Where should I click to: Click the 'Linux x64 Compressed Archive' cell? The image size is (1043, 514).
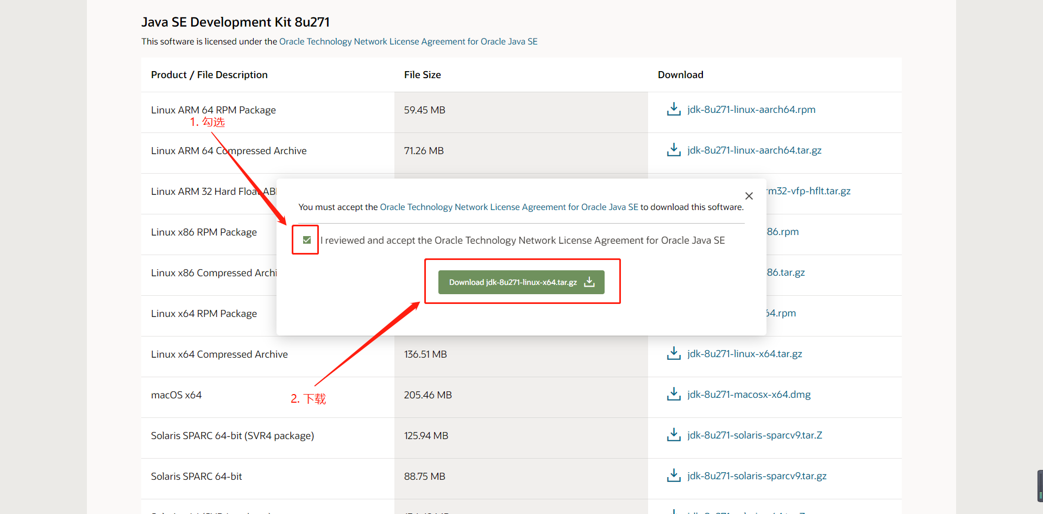coord(219,354)
